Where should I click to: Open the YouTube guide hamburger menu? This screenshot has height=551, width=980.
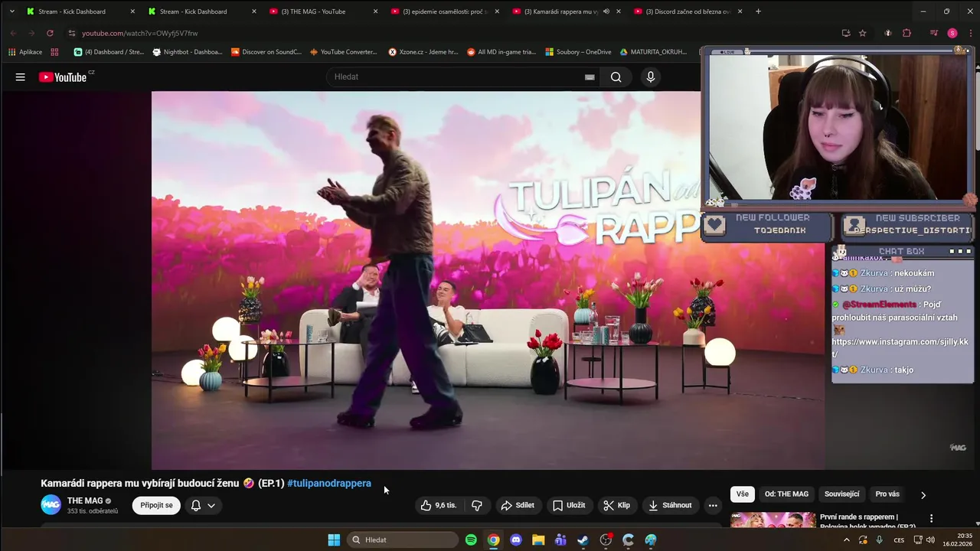pyautogui.click(x=21, y=77)
